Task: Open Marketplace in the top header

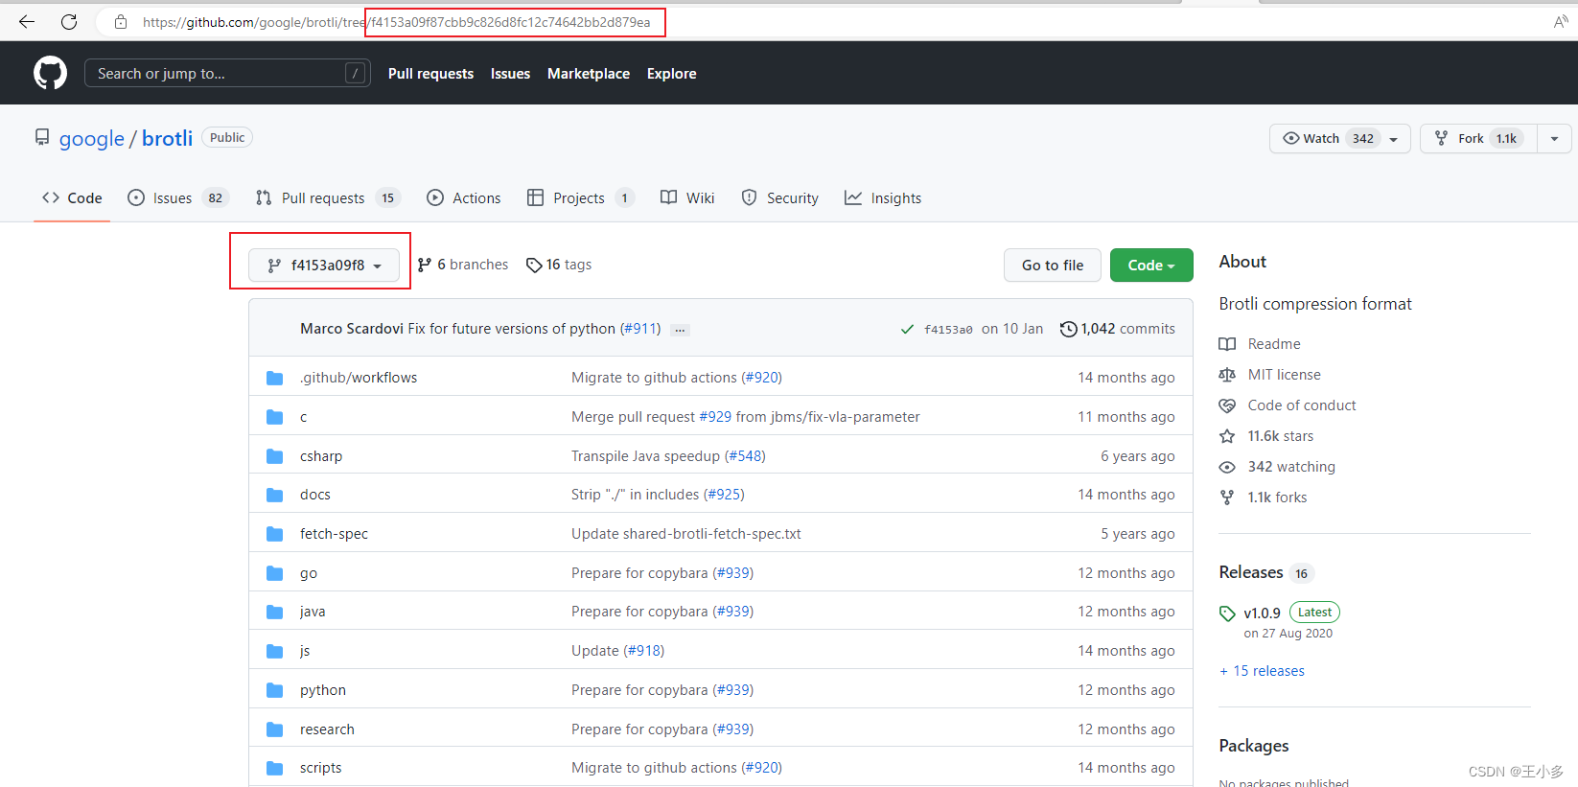Action: click(589, 74)
